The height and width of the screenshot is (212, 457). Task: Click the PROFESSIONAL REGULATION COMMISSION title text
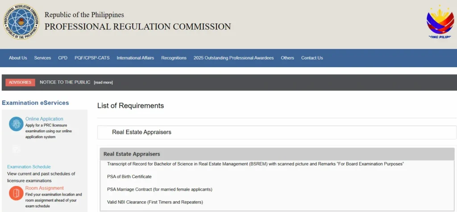pyautogui.click(x=137, y=27)
